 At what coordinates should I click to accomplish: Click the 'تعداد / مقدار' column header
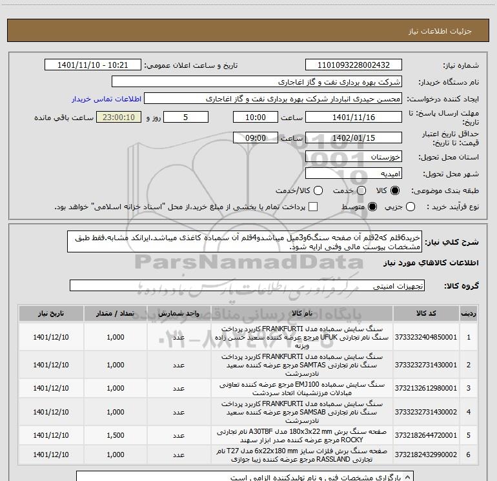point(116,313)
